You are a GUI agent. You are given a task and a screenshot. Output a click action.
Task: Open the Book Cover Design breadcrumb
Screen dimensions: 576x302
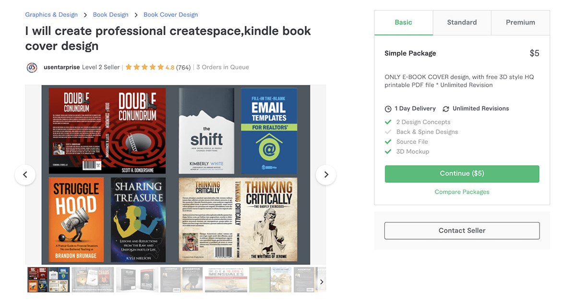click(170, 15)
